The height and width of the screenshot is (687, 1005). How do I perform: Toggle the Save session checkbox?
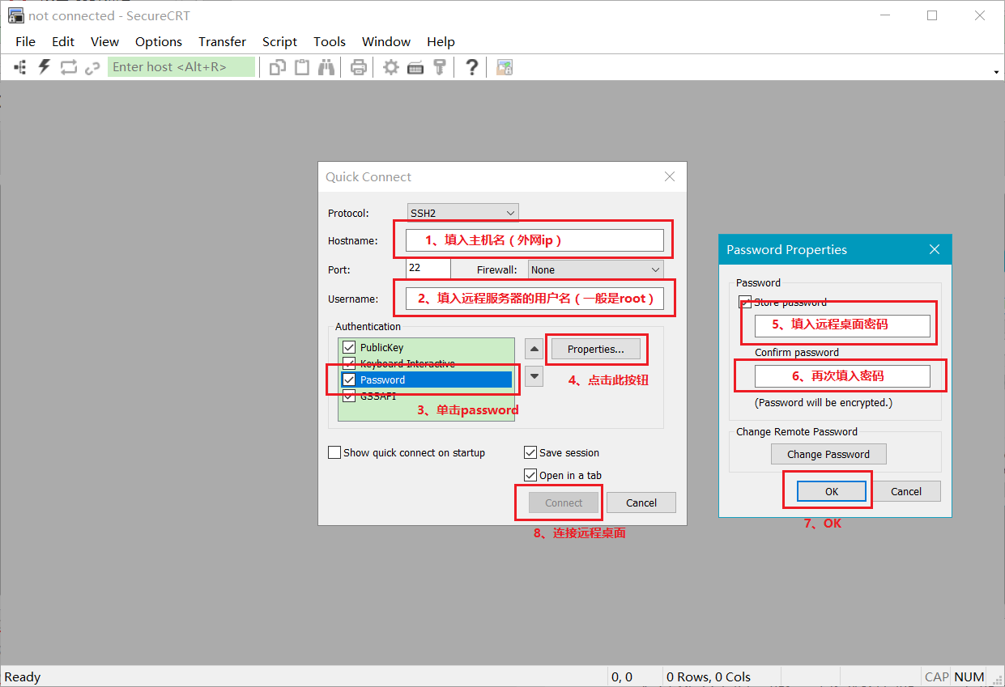tap(530, 452)
